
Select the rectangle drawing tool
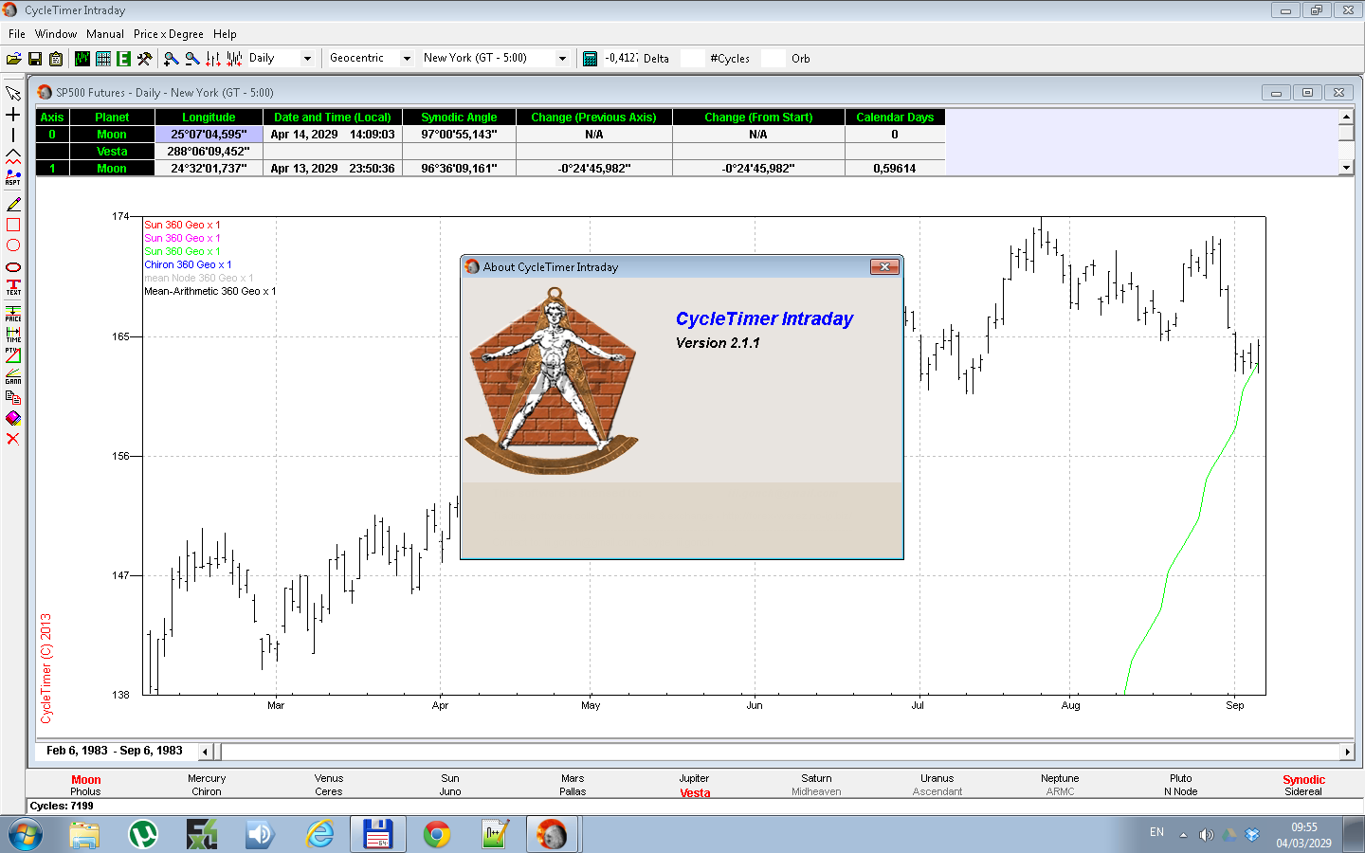13,225
